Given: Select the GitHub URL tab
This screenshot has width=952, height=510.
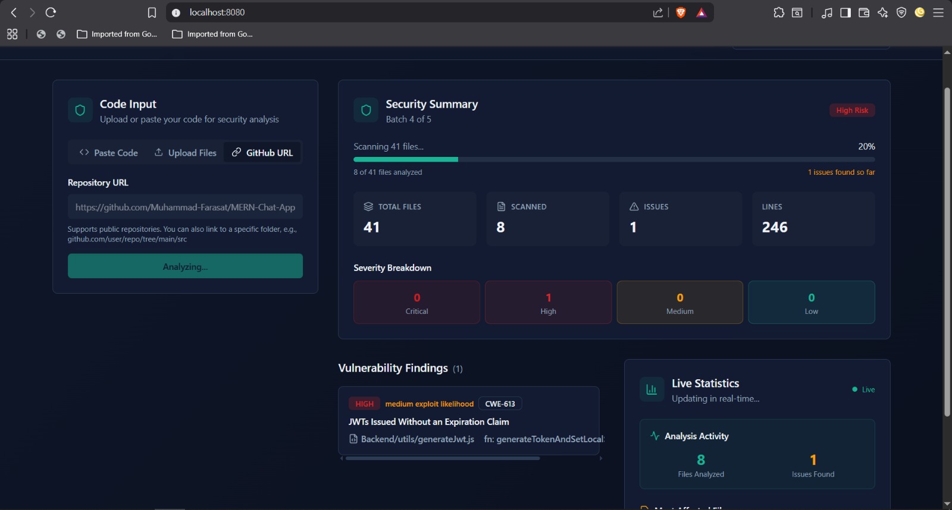Looking at the screenshot, I should pyautogui.click(x=262, y=153).
